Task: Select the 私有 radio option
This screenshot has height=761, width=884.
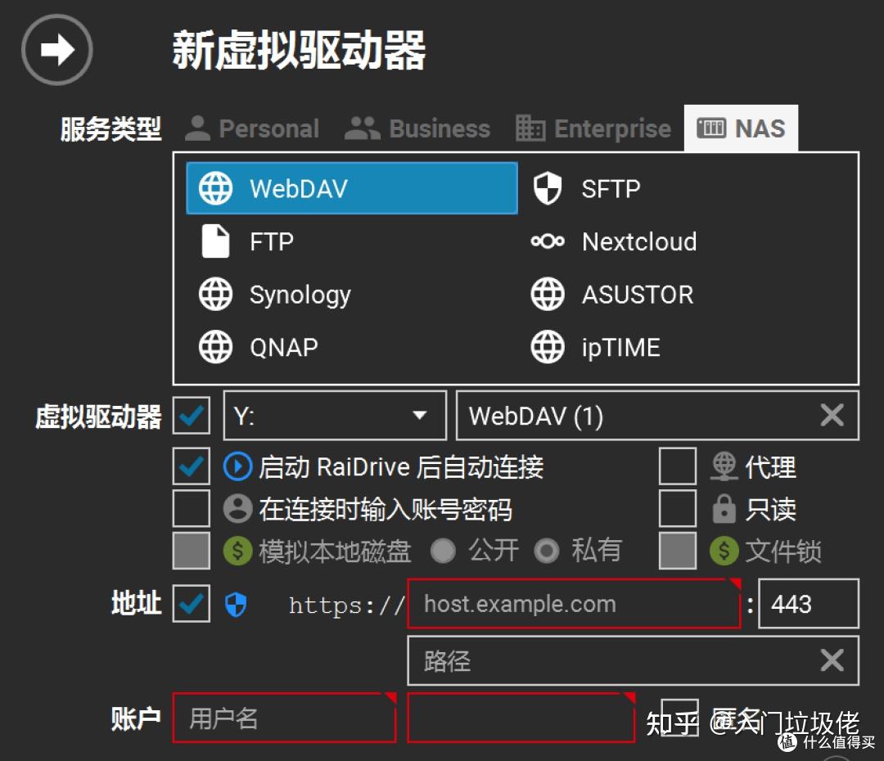Action: click(x=547, y=551)
